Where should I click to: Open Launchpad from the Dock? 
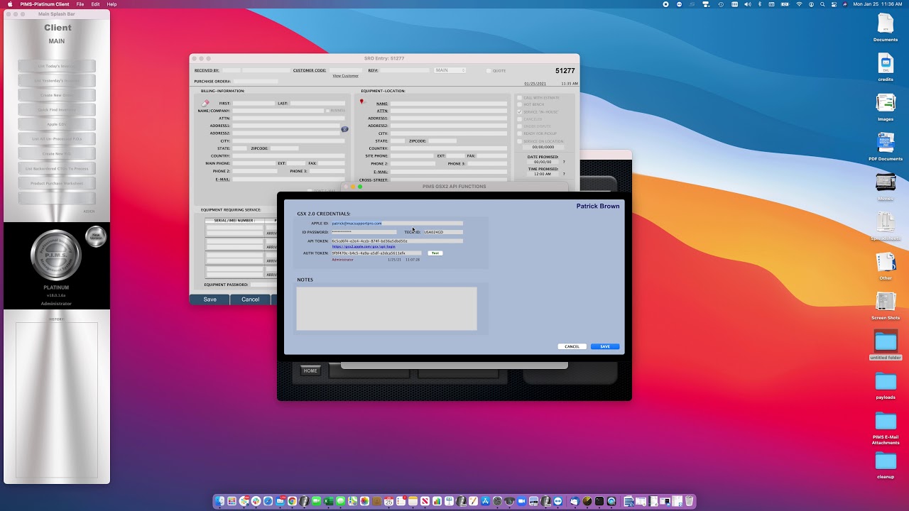tap(232, 501)
